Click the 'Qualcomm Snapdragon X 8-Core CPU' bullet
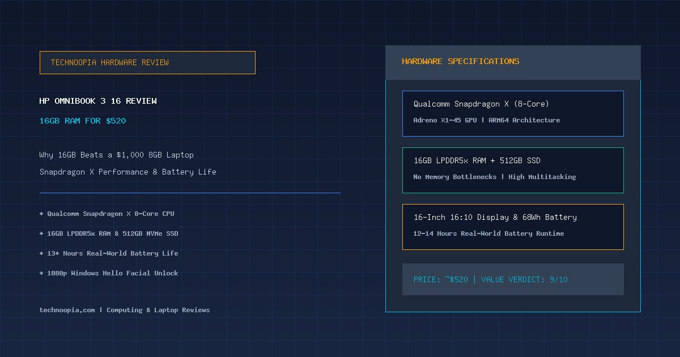The height and width of the screenshot is (357, 680). (107, 214)
